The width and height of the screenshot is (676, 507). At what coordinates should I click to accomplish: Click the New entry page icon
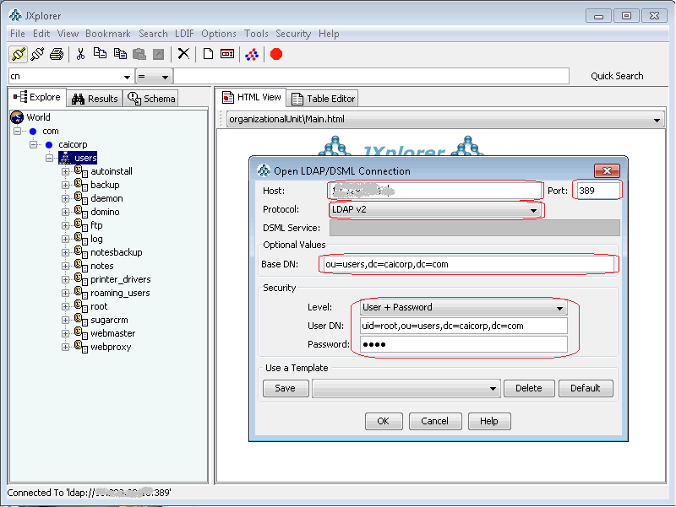(208, 54)
